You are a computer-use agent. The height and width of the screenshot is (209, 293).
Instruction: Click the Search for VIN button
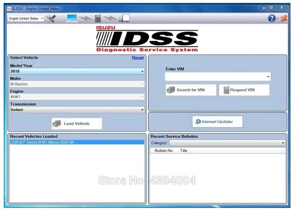191,90
